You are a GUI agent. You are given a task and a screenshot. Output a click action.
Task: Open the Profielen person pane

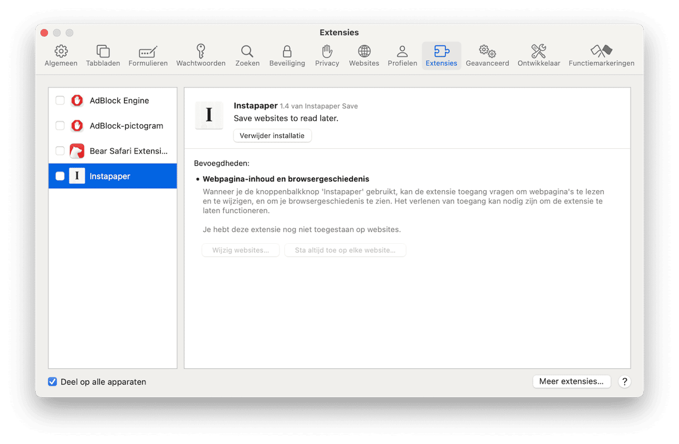pyautogui.click(x=402, y=56)
